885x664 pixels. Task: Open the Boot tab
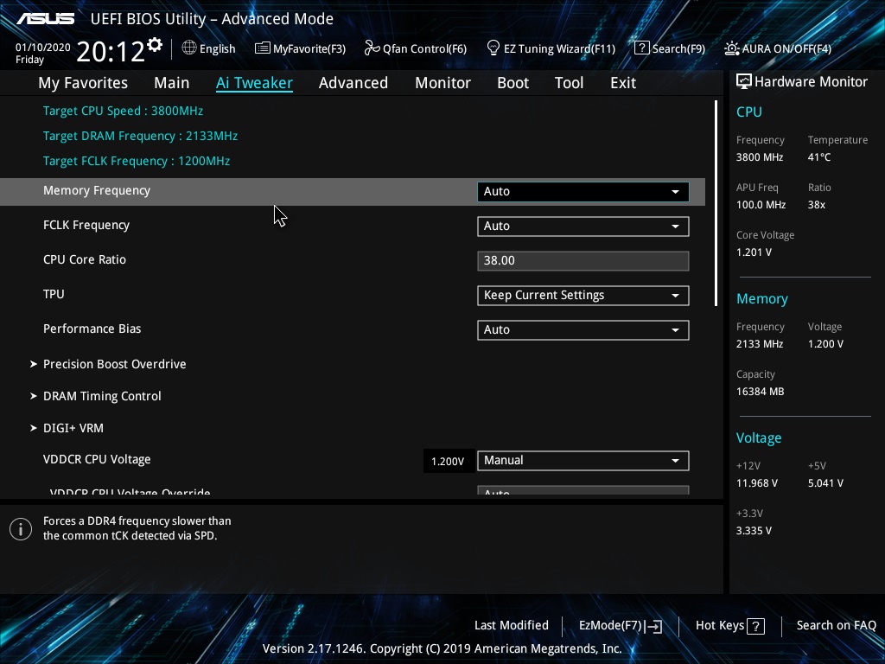click(513, 83)
